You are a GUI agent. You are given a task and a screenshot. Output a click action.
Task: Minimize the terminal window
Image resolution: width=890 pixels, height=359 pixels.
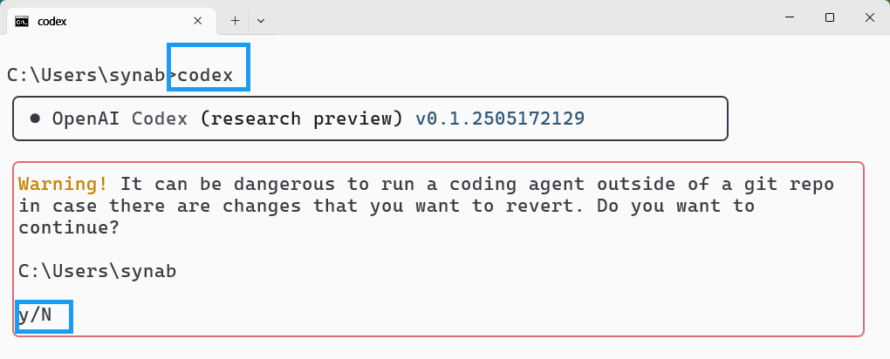(x=790, y=17)
